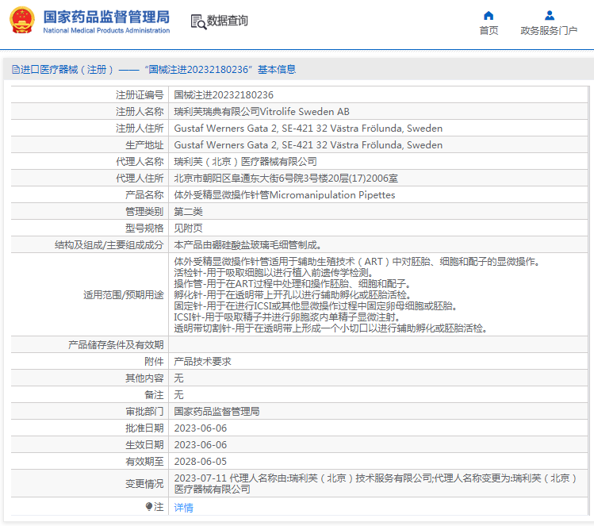Viewport: 594px width, 526px height.
Task: Click the 注册人住所 address value
Action: coord(308,128)
